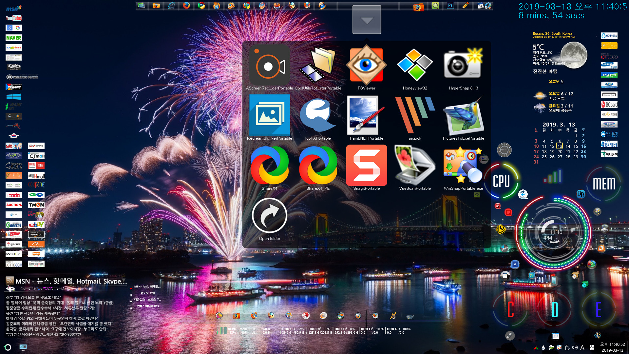This screenshot has width=629, height=354.
Task: Open the Samsung card shortcut
Action: (x=609, y=65)
